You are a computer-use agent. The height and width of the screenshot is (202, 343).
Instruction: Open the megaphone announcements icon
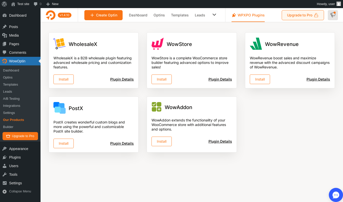(333, 15)
